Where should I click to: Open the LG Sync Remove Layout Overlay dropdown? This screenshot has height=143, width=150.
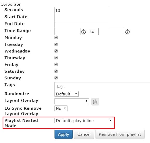(x=61, y=108)
